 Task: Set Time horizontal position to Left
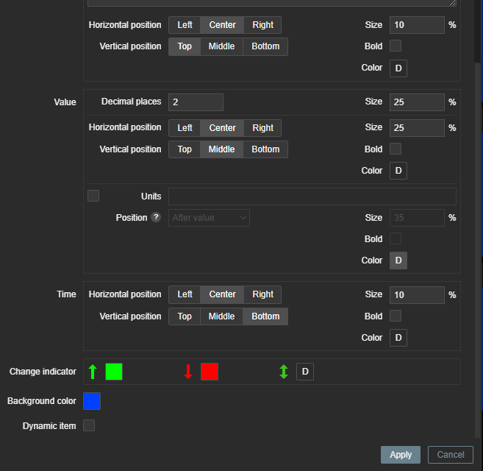pyautogui.click(x=185, y=294)
